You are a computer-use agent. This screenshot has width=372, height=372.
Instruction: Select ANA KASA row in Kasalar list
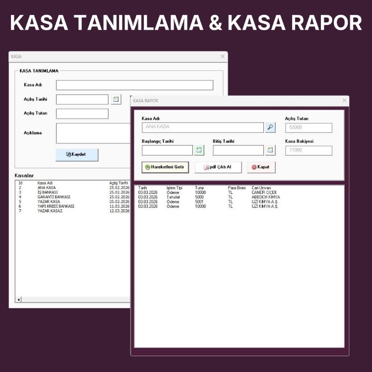tap(73, 187)
